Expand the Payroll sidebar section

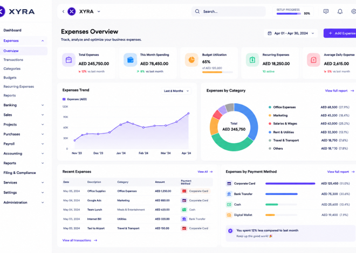(x=43, y=144)
